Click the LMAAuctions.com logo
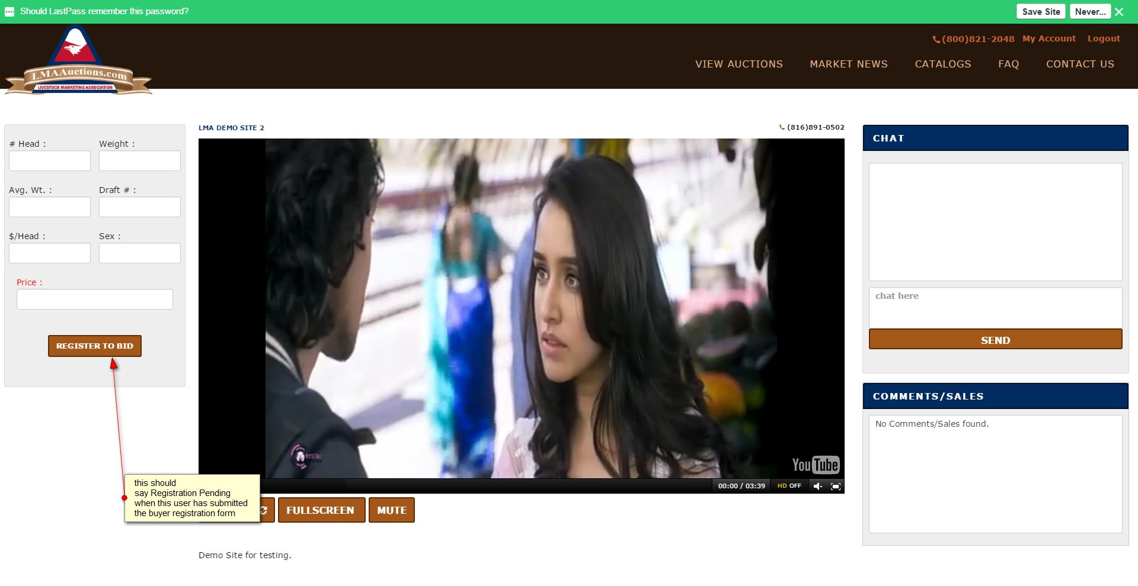 tap(78, 60)
